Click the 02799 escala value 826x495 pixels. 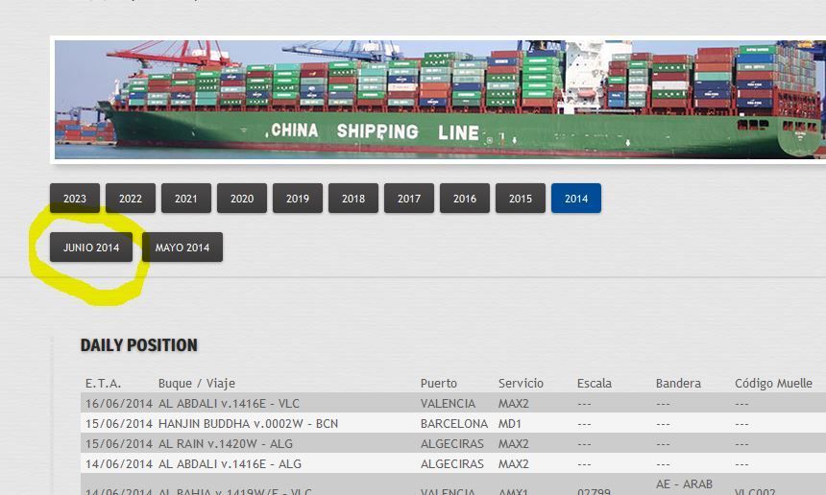[594, 491]
